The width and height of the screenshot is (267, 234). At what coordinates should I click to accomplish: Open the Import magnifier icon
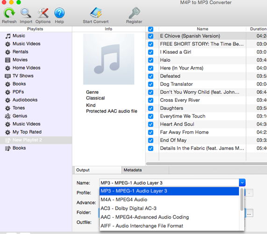26,13
